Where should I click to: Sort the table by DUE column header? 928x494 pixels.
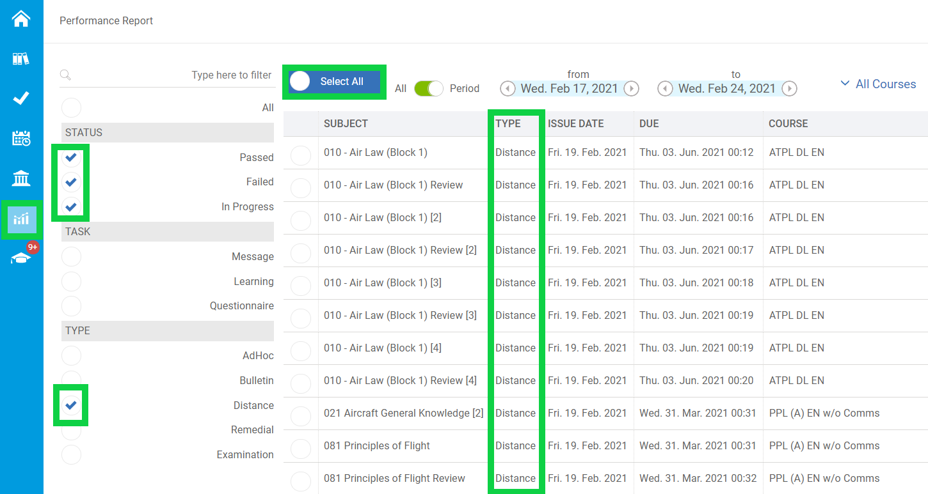648,123
